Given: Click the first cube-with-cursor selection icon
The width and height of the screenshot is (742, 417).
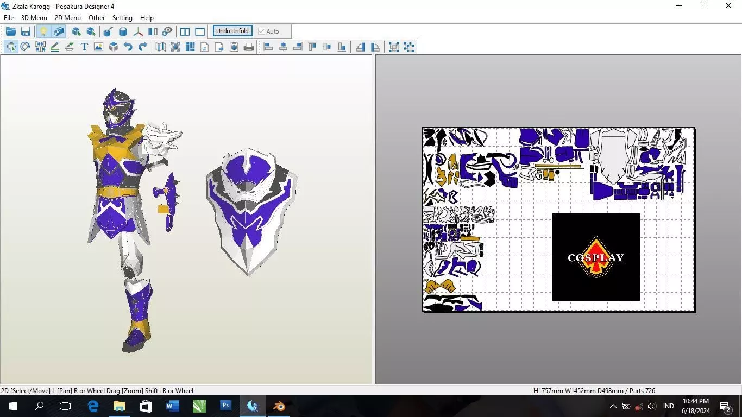Looking at the screenshot, I should pos(76,31).
